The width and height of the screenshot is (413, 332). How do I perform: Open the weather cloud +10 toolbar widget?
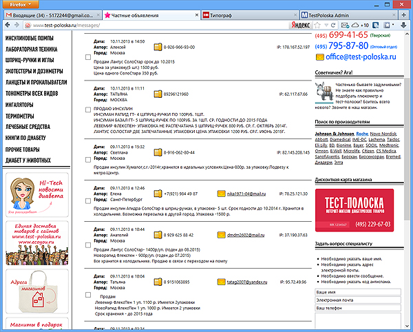tap(360, 25)
